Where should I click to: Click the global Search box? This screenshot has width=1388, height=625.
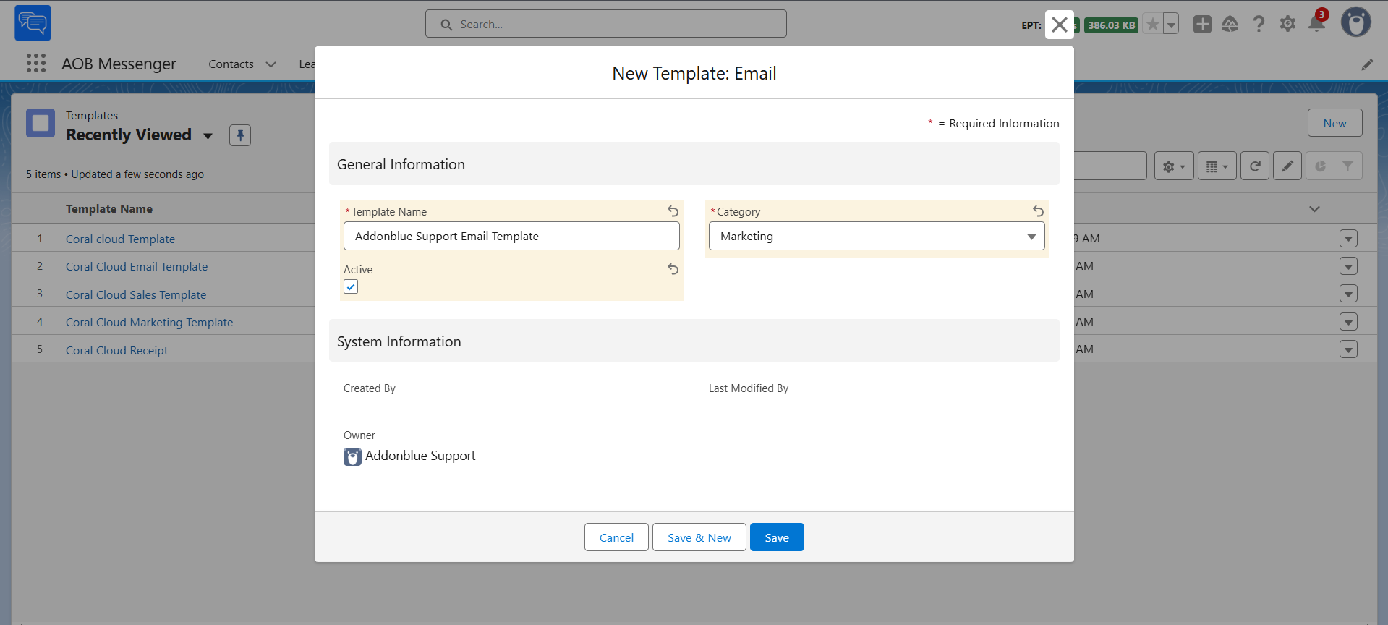(x=606, y=24)
